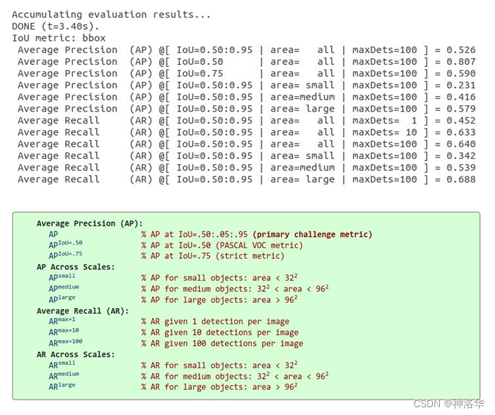The image size is (495, 415).
Task: Click the ARmax=100 term in legend
Action: pos(66,343)
